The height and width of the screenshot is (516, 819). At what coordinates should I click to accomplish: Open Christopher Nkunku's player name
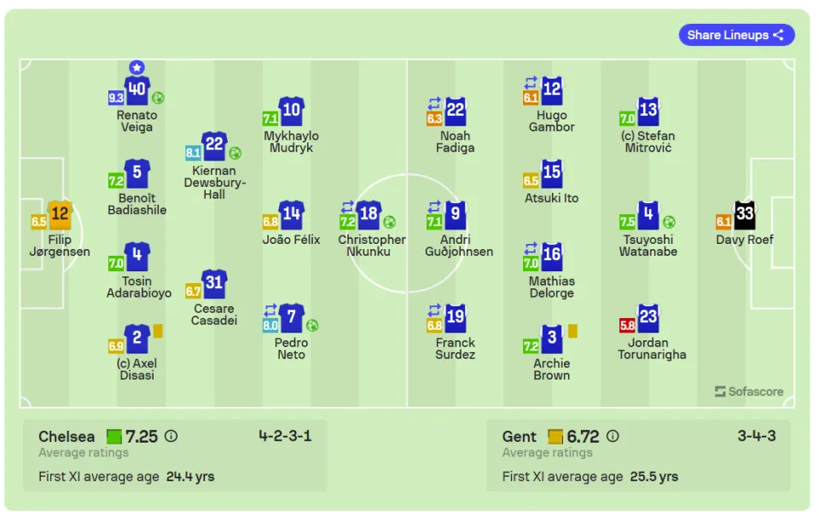click(x=371, y=246)
